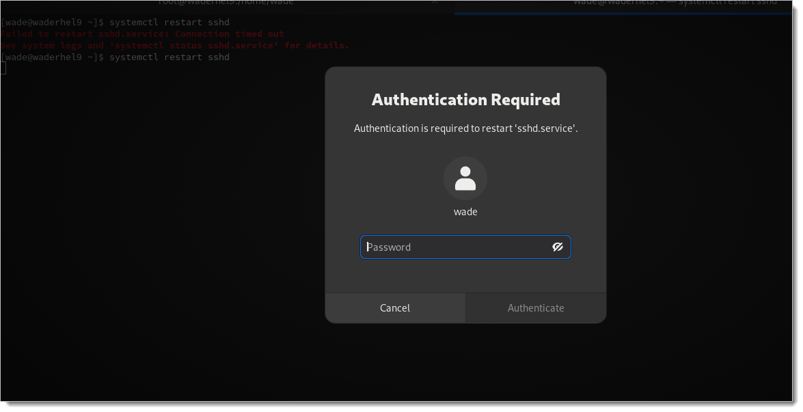The image size is (803, 412).
Task: Switch to the root@waderhel9:/home/wade tab
Action: tap(226, 3)
